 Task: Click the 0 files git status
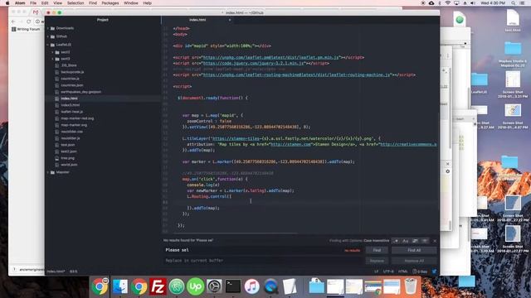420,272
